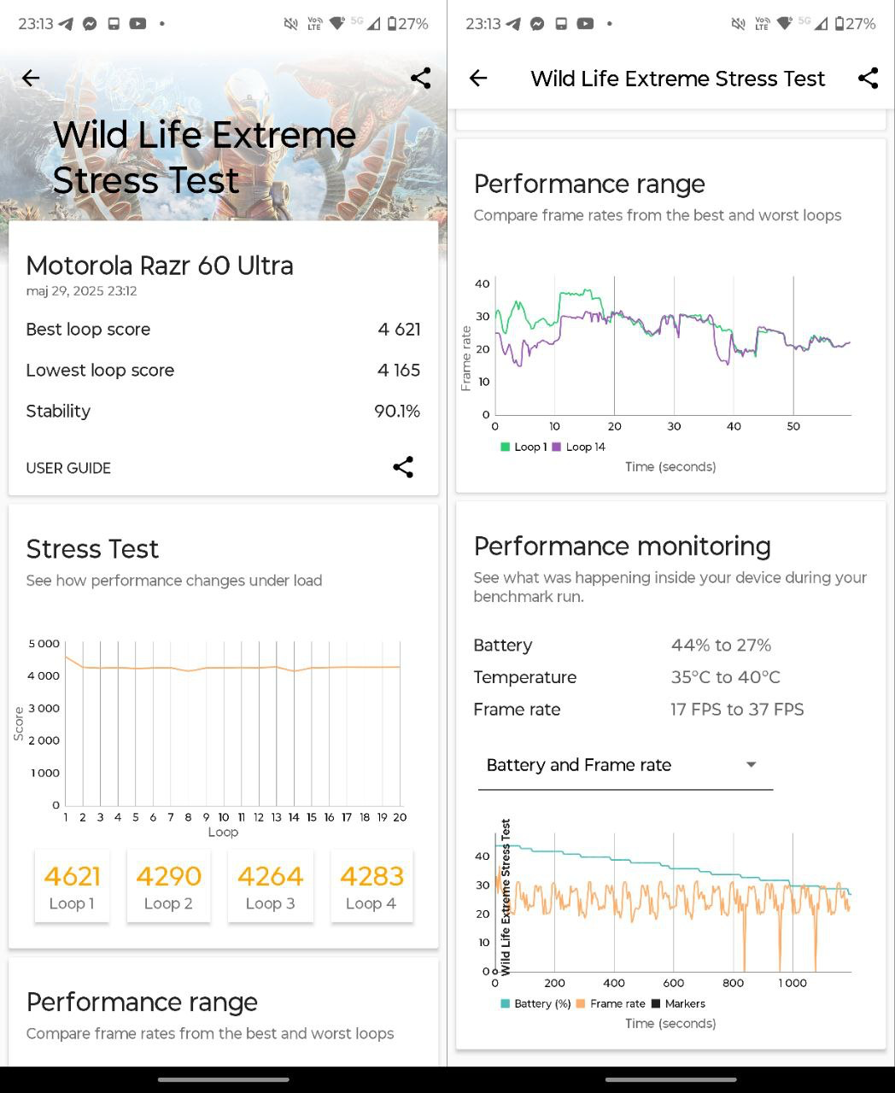Tap the YouTube notification icon in status bar

click(137, 24)
